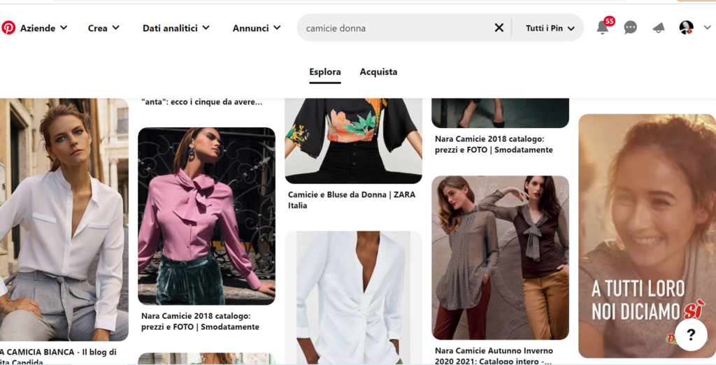Open the white twisted blouse pin image
This screenshot has width=716, height=365.
pyautogui.click(x=353, y=297)
